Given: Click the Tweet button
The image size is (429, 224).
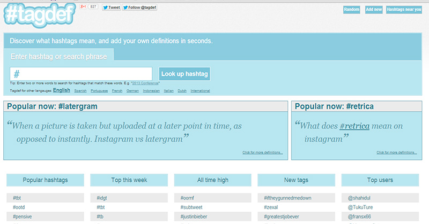Looking at the screenshot, I should (112, 7).
